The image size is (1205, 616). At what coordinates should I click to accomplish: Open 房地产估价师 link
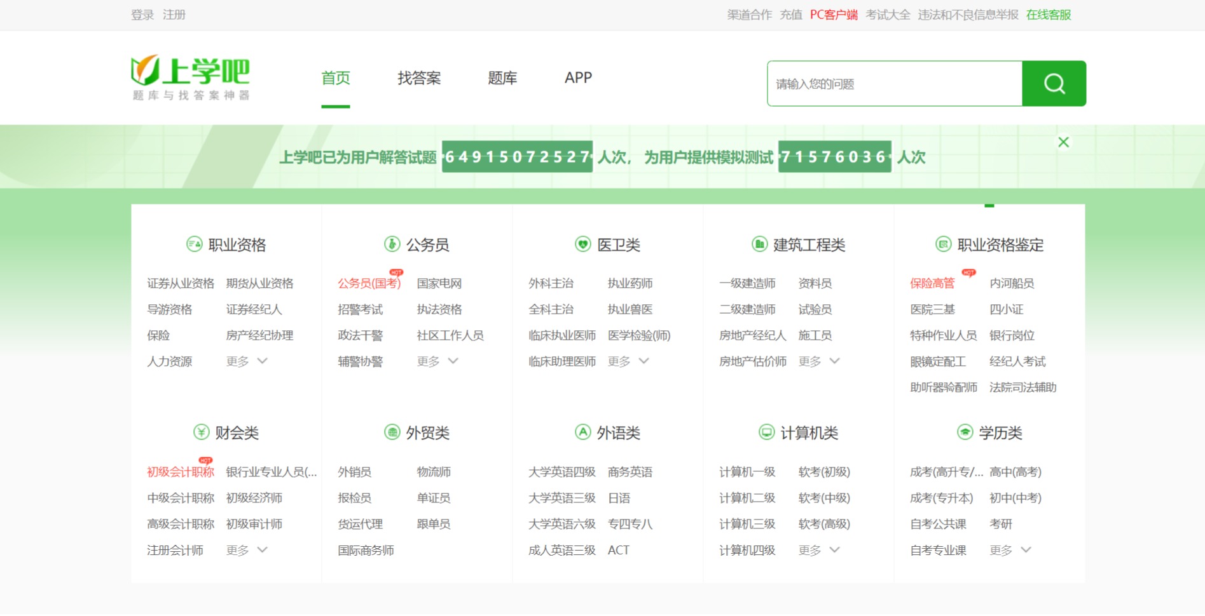pos(753,361)
